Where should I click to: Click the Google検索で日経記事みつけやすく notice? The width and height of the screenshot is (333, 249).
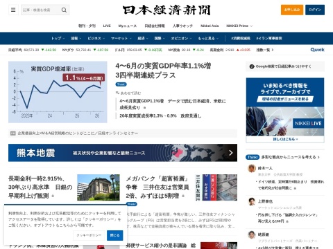[285, 66]
